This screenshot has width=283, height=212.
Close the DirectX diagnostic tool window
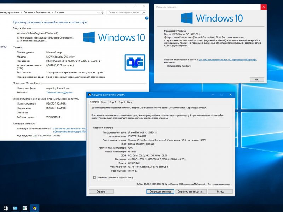click(230, 95)
